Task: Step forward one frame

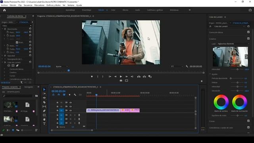Action: click(x=127, y=77)
